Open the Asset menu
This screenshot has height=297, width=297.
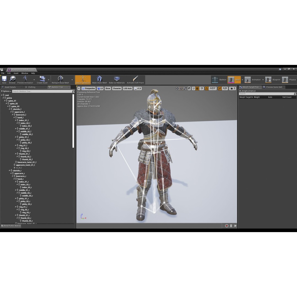16,73
